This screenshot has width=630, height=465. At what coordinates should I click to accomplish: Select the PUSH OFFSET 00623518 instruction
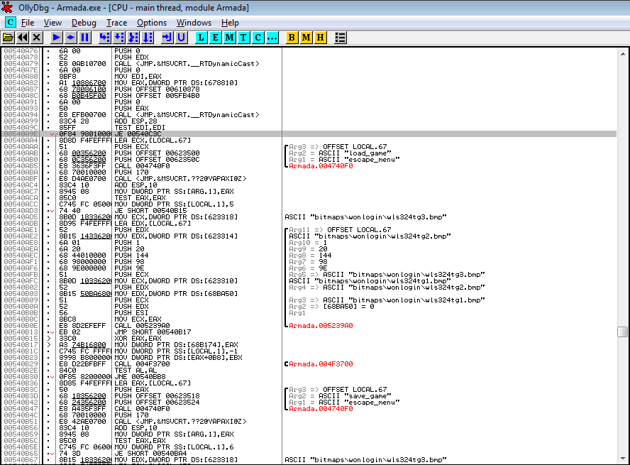pyautogui.click(x=157, y=396)
